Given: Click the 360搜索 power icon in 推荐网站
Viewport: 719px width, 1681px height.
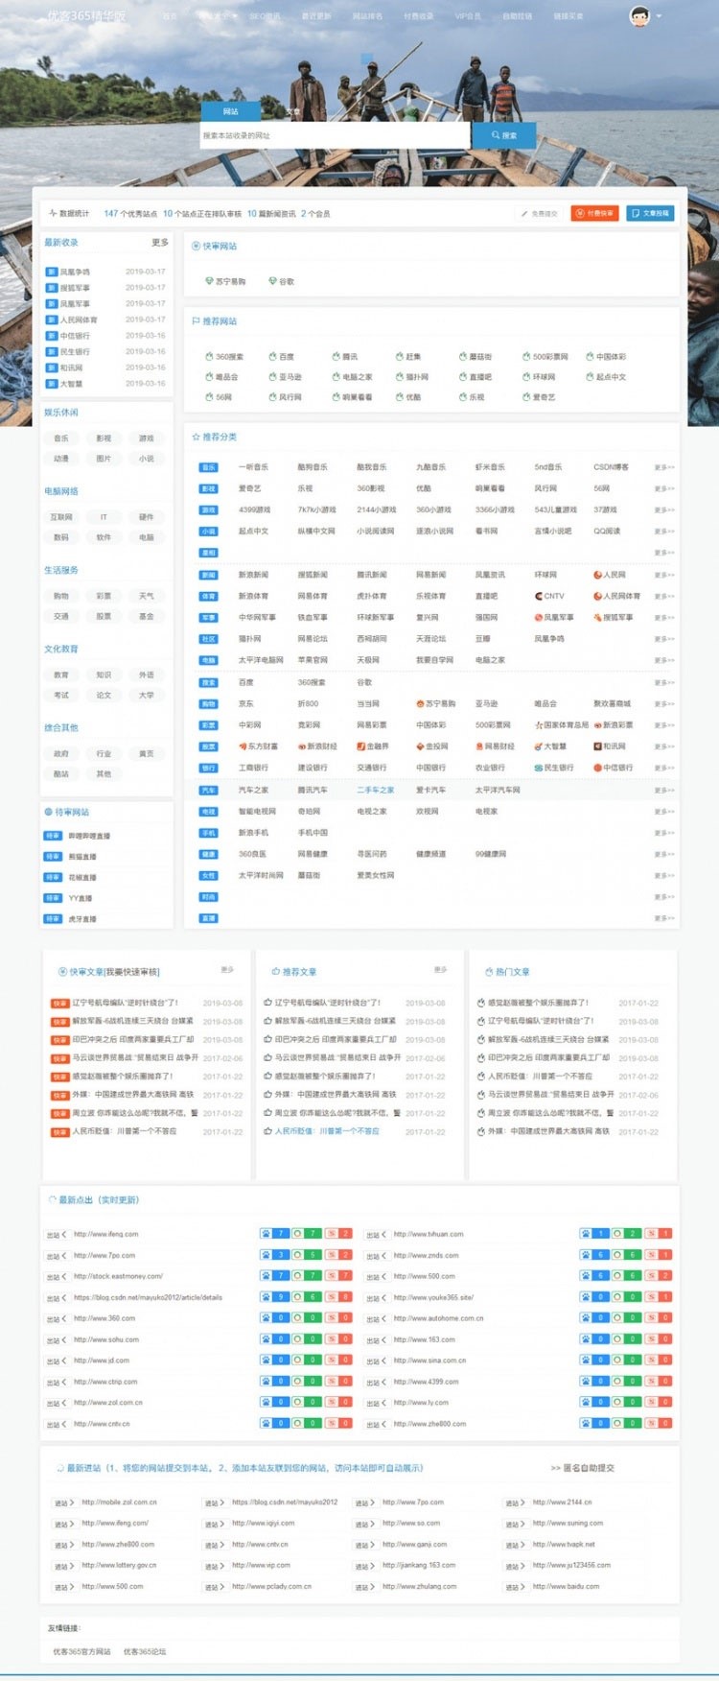Looking at the screenshot, I should point(209,356).
